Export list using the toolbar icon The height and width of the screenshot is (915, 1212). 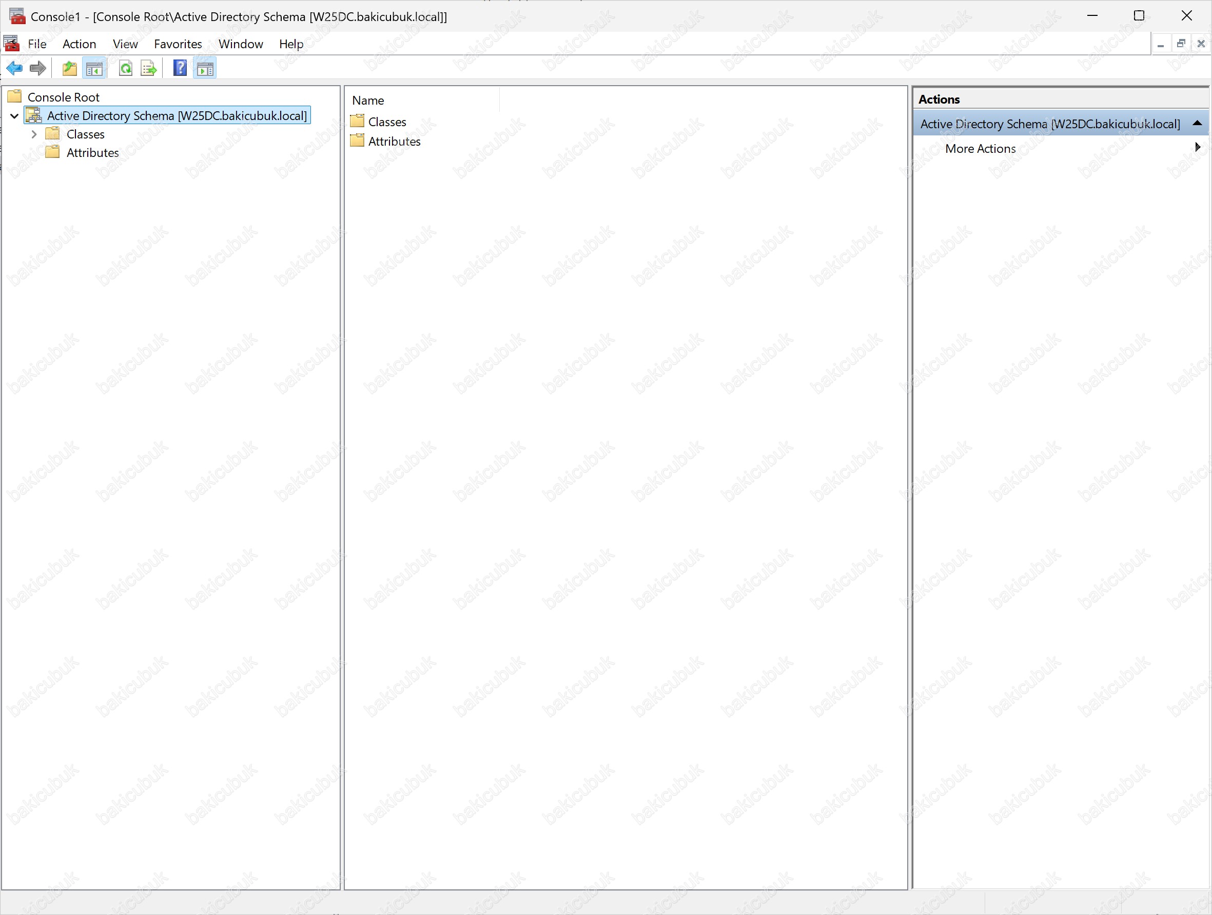pyautogui.click(x=149, y=68)
